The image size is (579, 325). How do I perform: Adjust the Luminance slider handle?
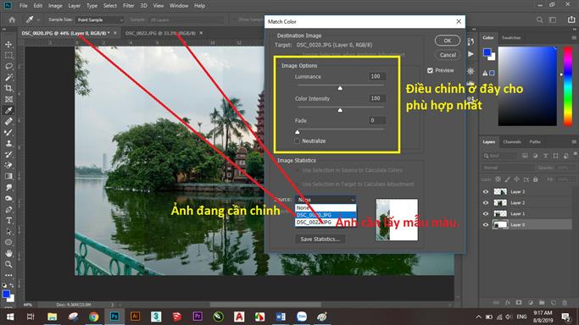[x=340, y=88]
